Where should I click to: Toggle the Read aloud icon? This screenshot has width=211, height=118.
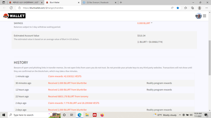pyautogui.click(x=172, y=8)
